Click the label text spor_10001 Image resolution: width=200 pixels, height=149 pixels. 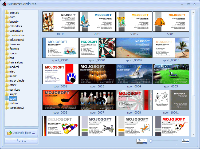171,112
